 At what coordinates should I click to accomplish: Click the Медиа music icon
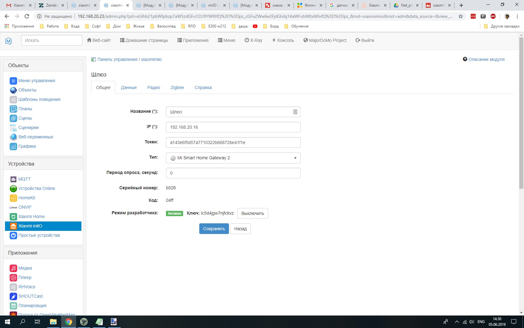(13, 268)
